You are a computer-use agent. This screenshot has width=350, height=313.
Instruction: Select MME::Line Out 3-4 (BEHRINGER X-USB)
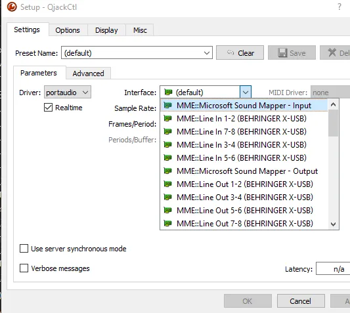pyautogui.click(x=244, y=198)
